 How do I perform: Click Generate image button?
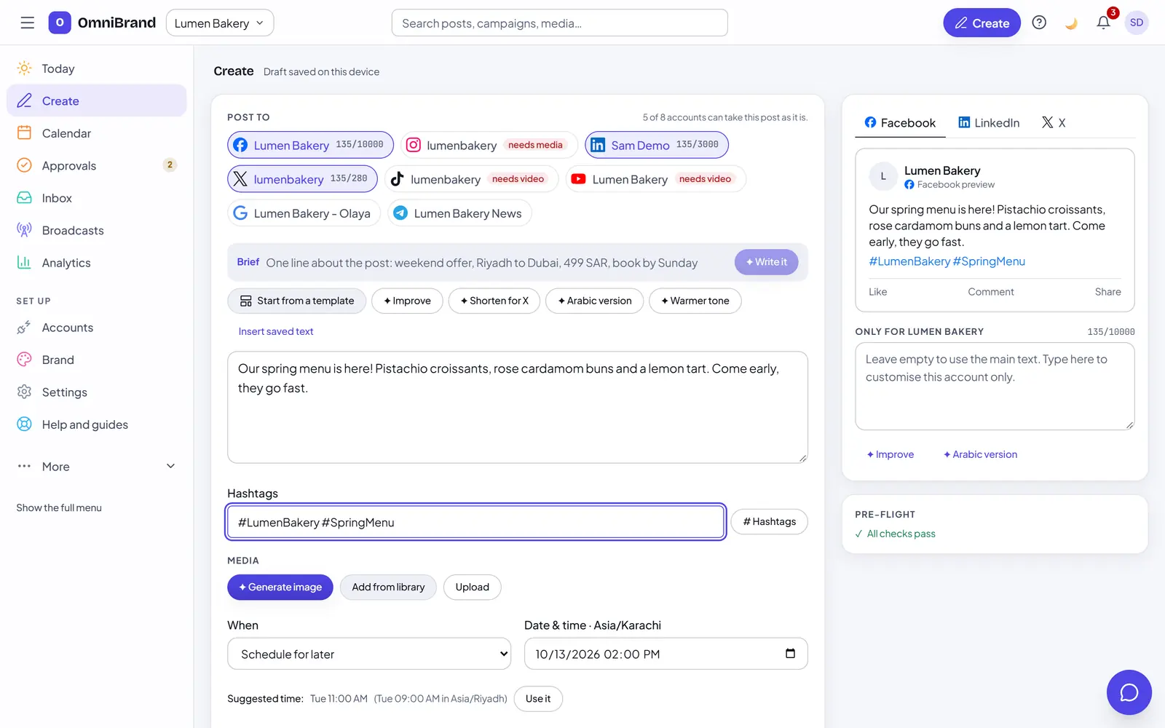point(280,587)
